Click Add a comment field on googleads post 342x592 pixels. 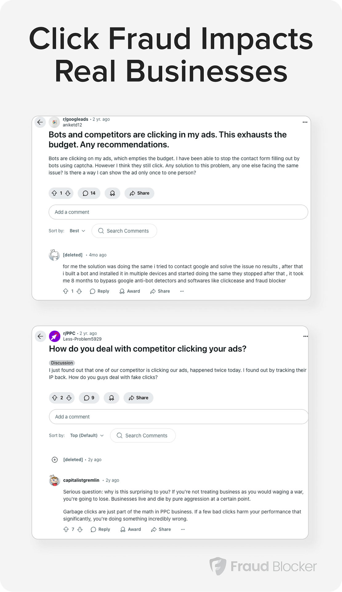(x=178, y=212)
